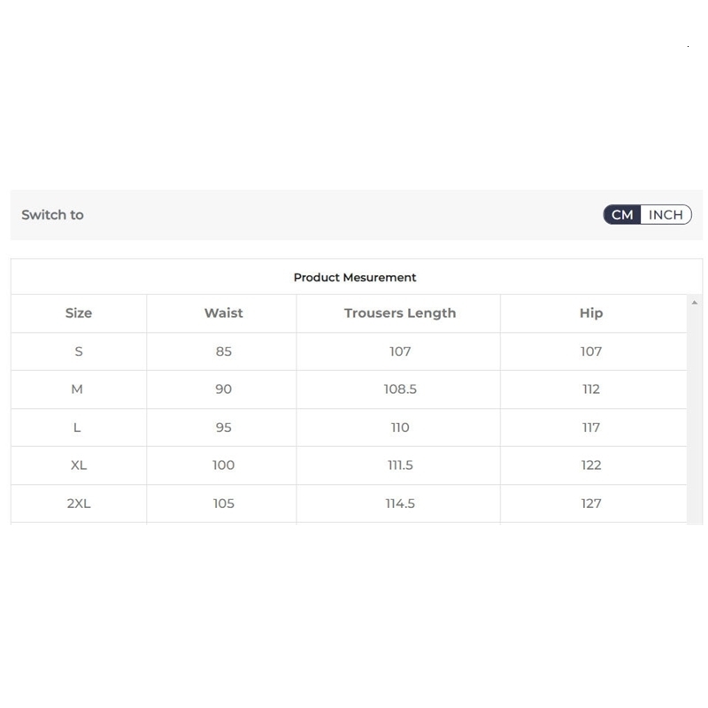Click the scrollbar up arrow

click(695, 304)
